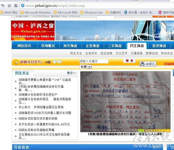Click the 请输入关键字 search input
This screenshot has height=150, width=174.
coord(94,61)
